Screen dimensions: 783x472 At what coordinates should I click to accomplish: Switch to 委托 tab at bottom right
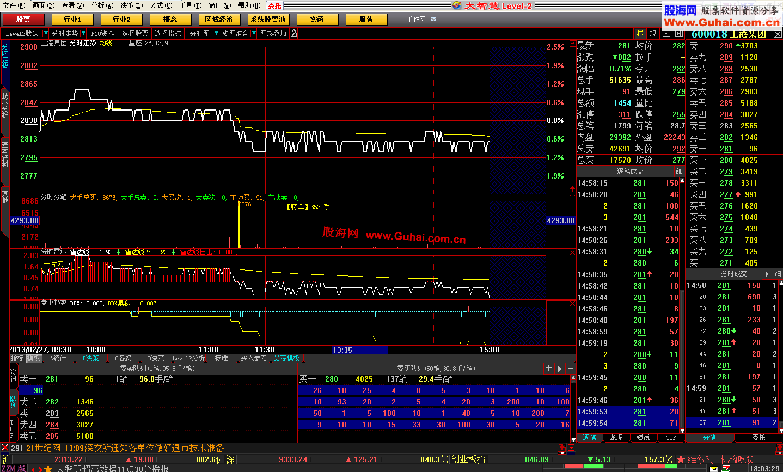pos(758,438)
